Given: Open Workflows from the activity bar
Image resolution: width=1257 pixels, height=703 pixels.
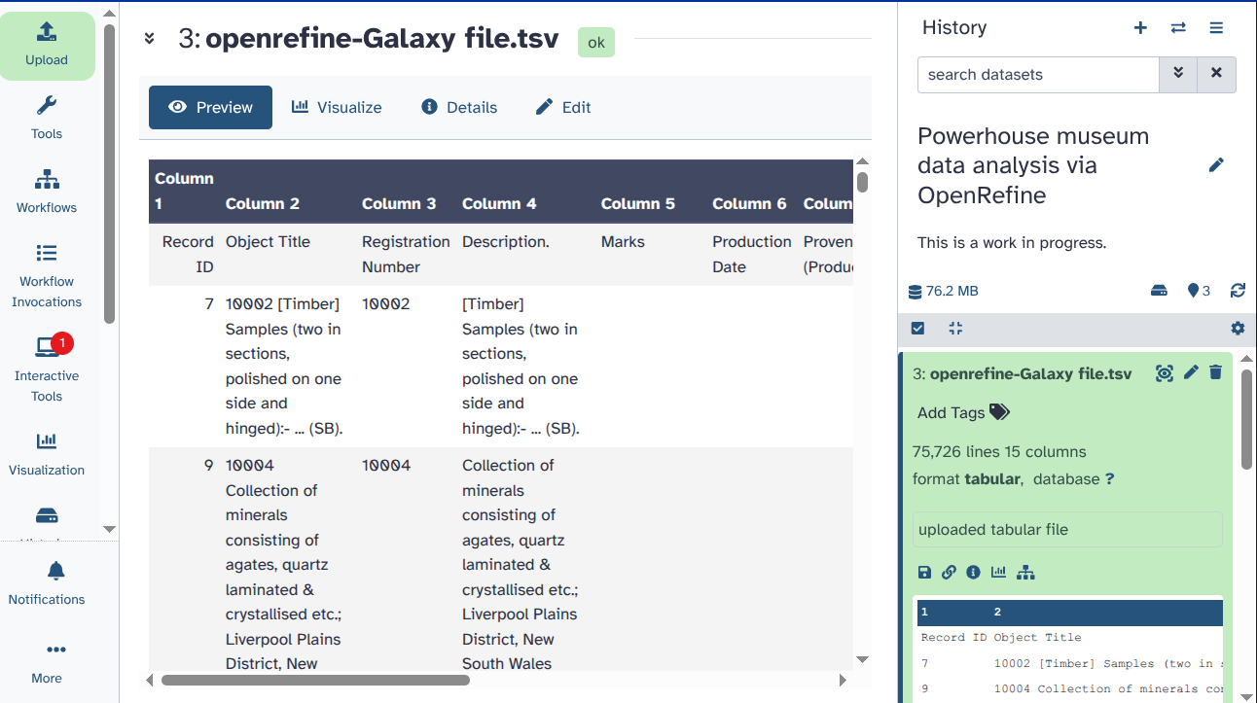Looking at the screenshot, I should [x=47, y=192].
